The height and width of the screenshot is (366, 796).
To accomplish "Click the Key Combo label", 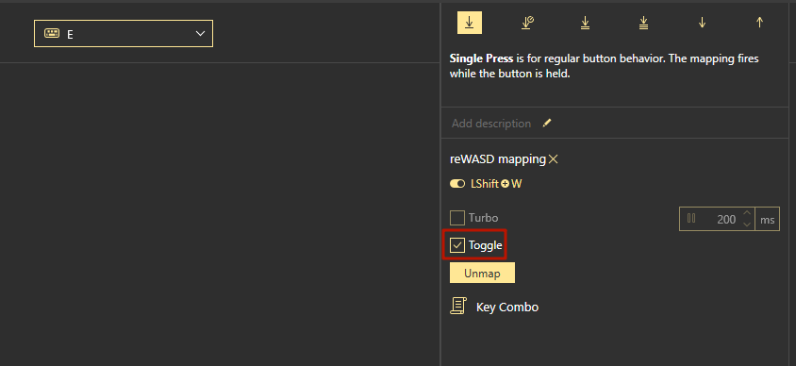I will (x=507, y=308).
